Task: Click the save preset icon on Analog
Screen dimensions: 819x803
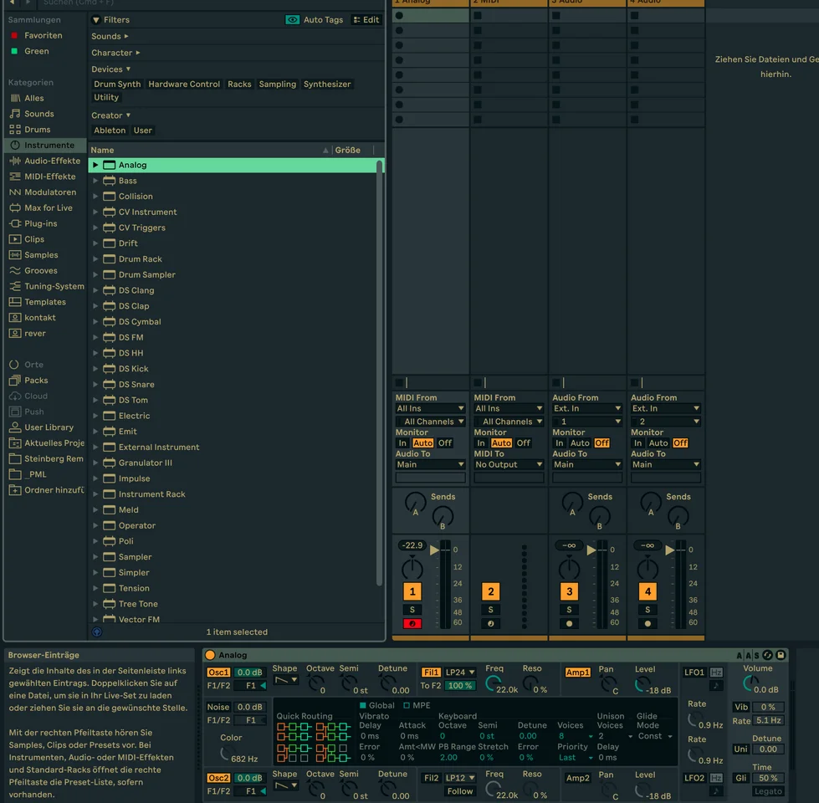Action: pos(781,655)
